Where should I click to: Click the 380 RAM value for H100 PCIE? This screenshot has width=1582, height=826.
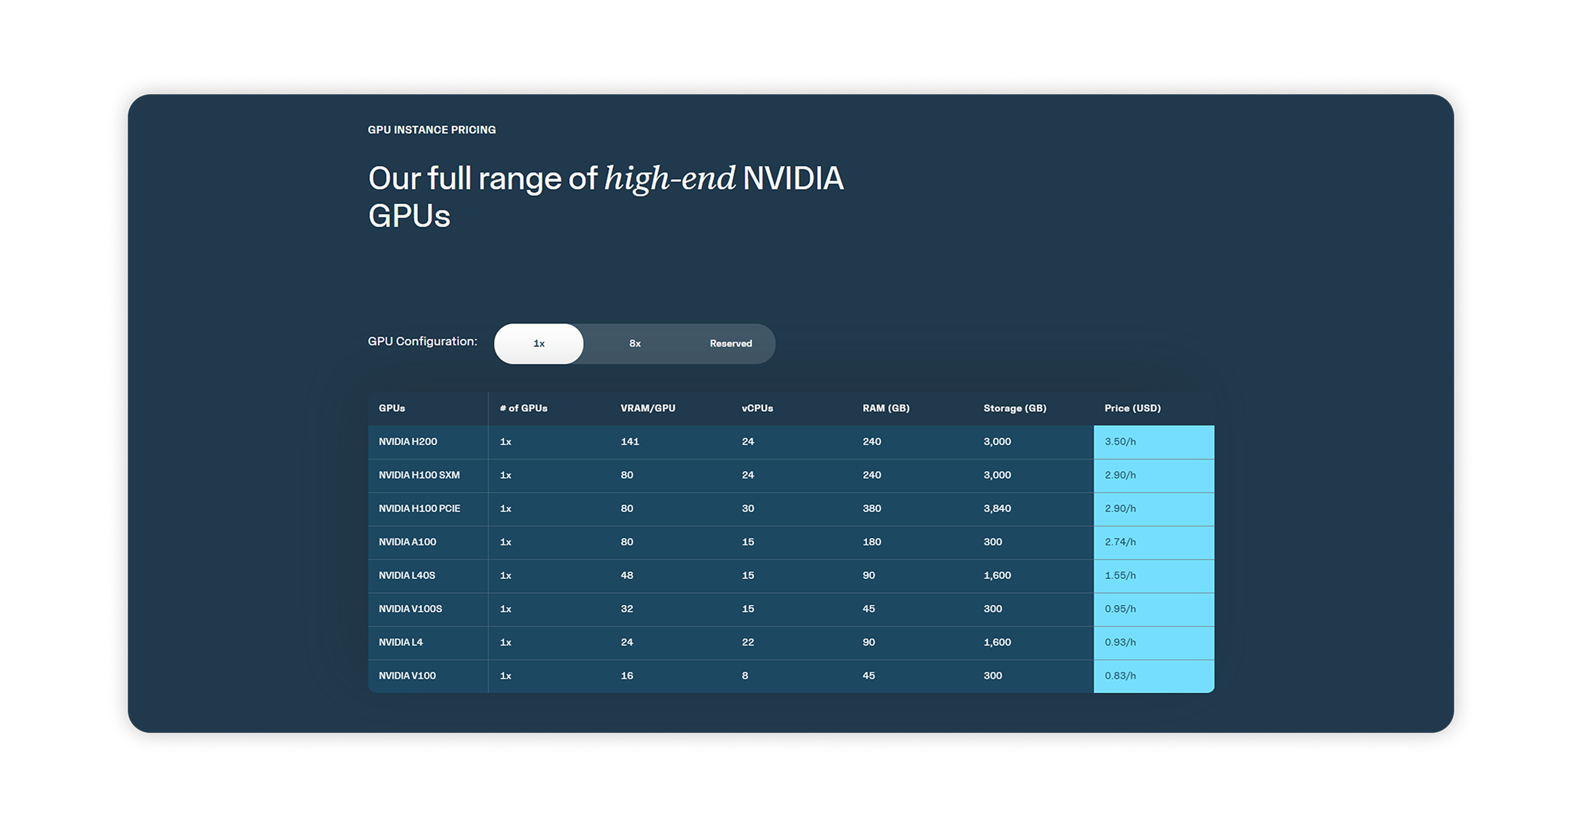click(871, 509)
